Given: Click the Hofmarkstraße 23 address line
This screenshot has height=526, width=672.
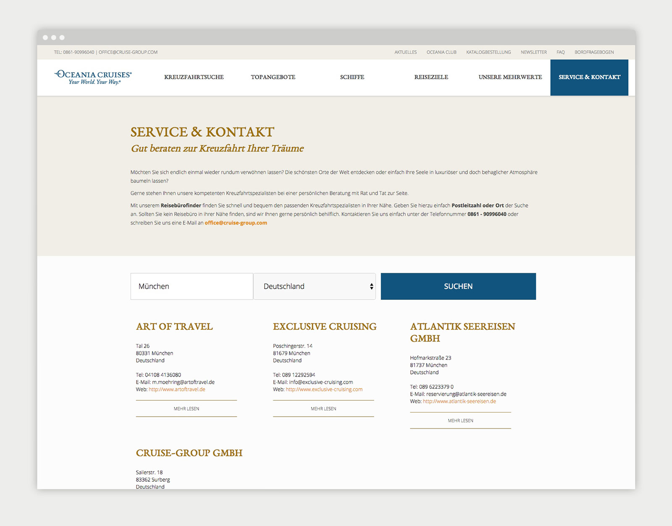Looking at the screenshot, I should click(x=430, y=358).
